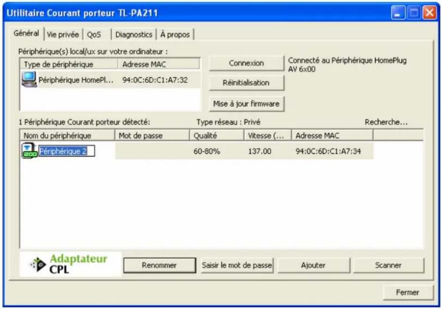Open the QoS tab

(94, 35)
